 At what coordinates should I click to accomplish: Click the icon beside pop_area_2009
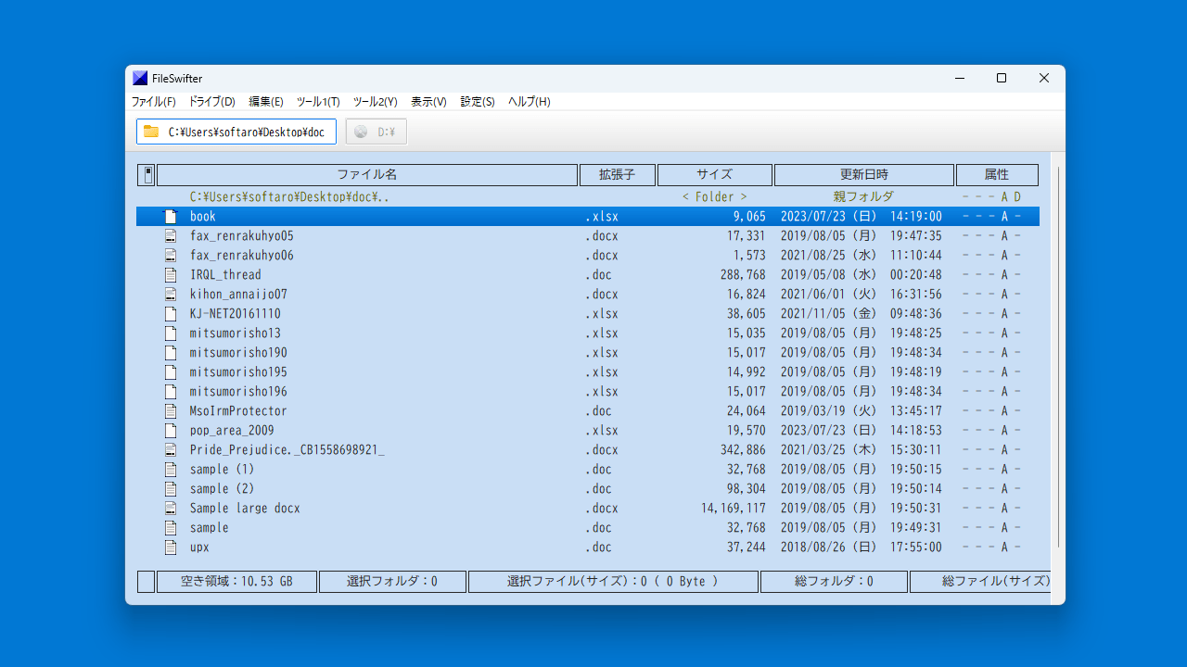click(170, 430)
